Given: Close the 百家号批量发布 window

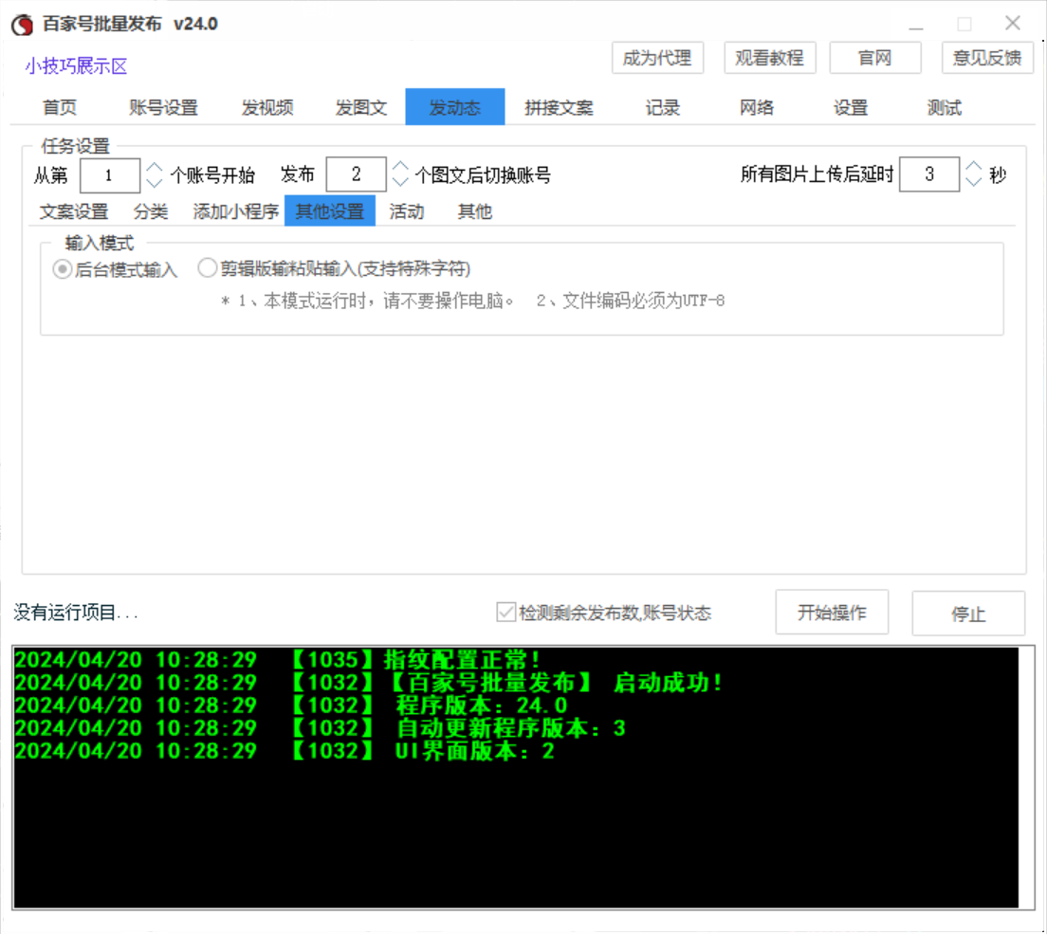Looking at the screenshot, I should (1012, 24).
